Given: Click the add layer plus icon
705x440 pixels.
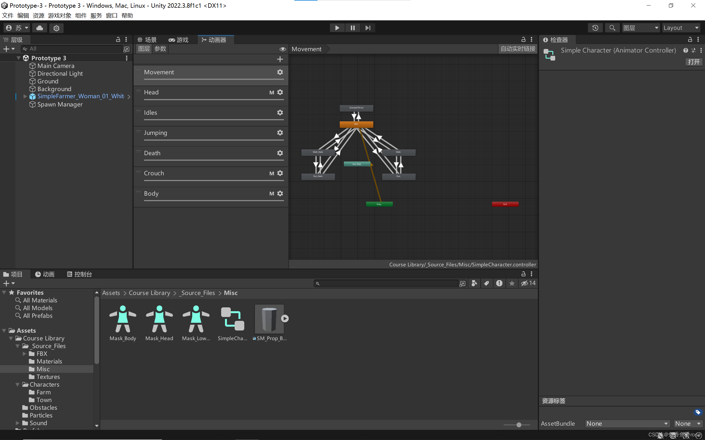Looking at the screenshot, I should pos(280,59).
